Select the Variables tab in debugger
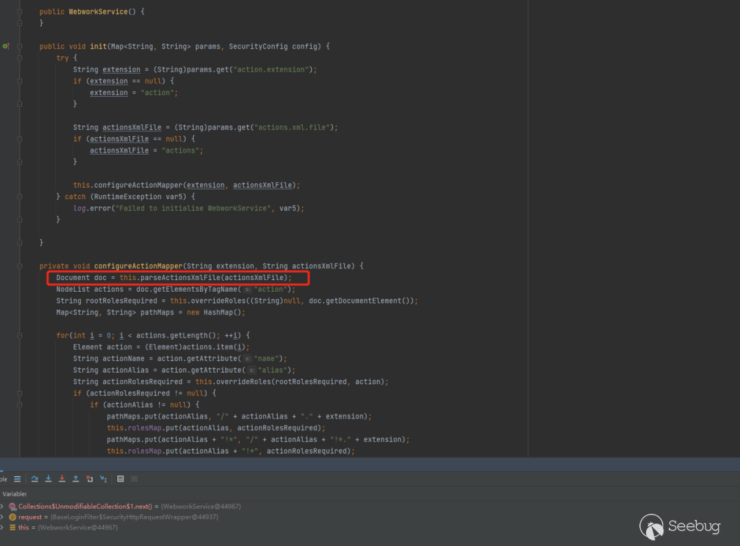 pyautogui.click(x=14, y=493)
